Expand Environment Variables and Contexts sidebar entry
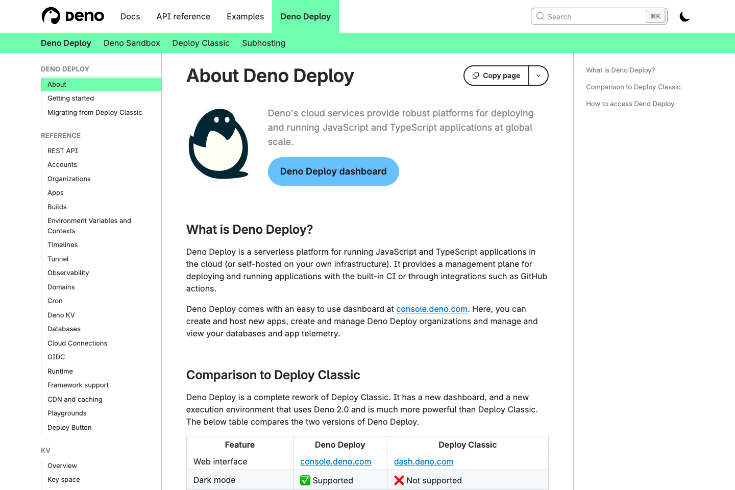This screenshot has height=490, width=735. point(89,226)
